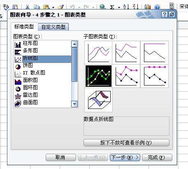Click the Sort Ascending A-Z icon
188x169 pixels.
point(126,7)
